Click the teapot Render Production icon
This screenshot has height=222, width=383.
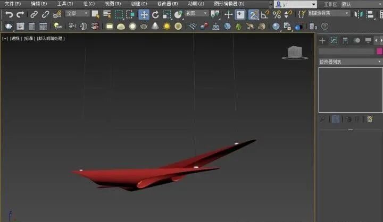(9, 27)
